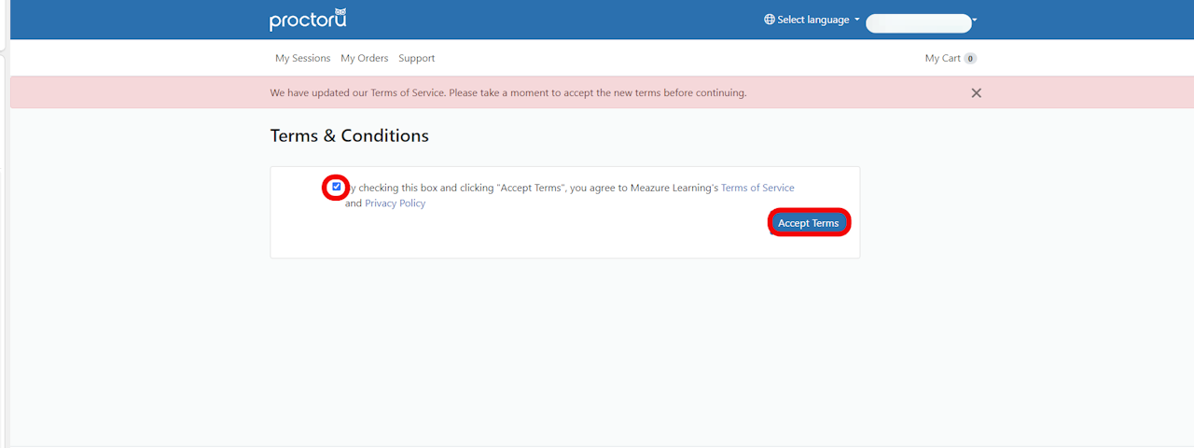
Task: Open the Terms of Service link
Action: point(757,188)
